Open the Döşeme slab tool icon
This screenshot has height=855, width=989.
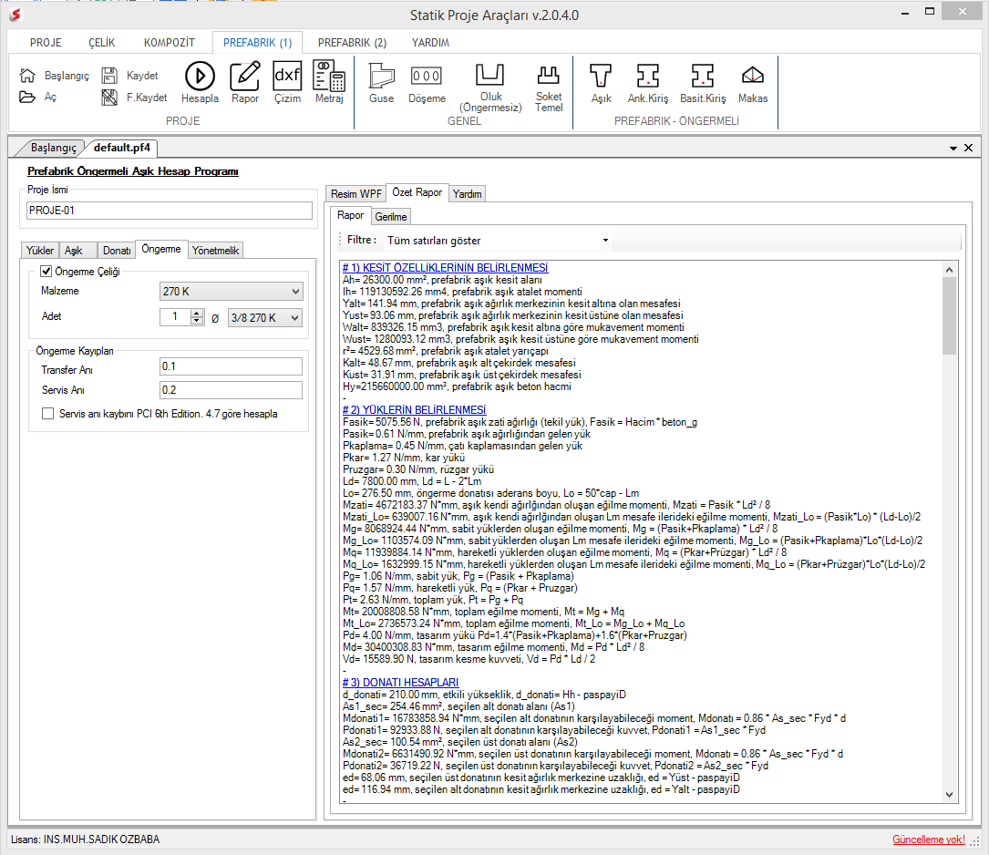click(427, 76)
